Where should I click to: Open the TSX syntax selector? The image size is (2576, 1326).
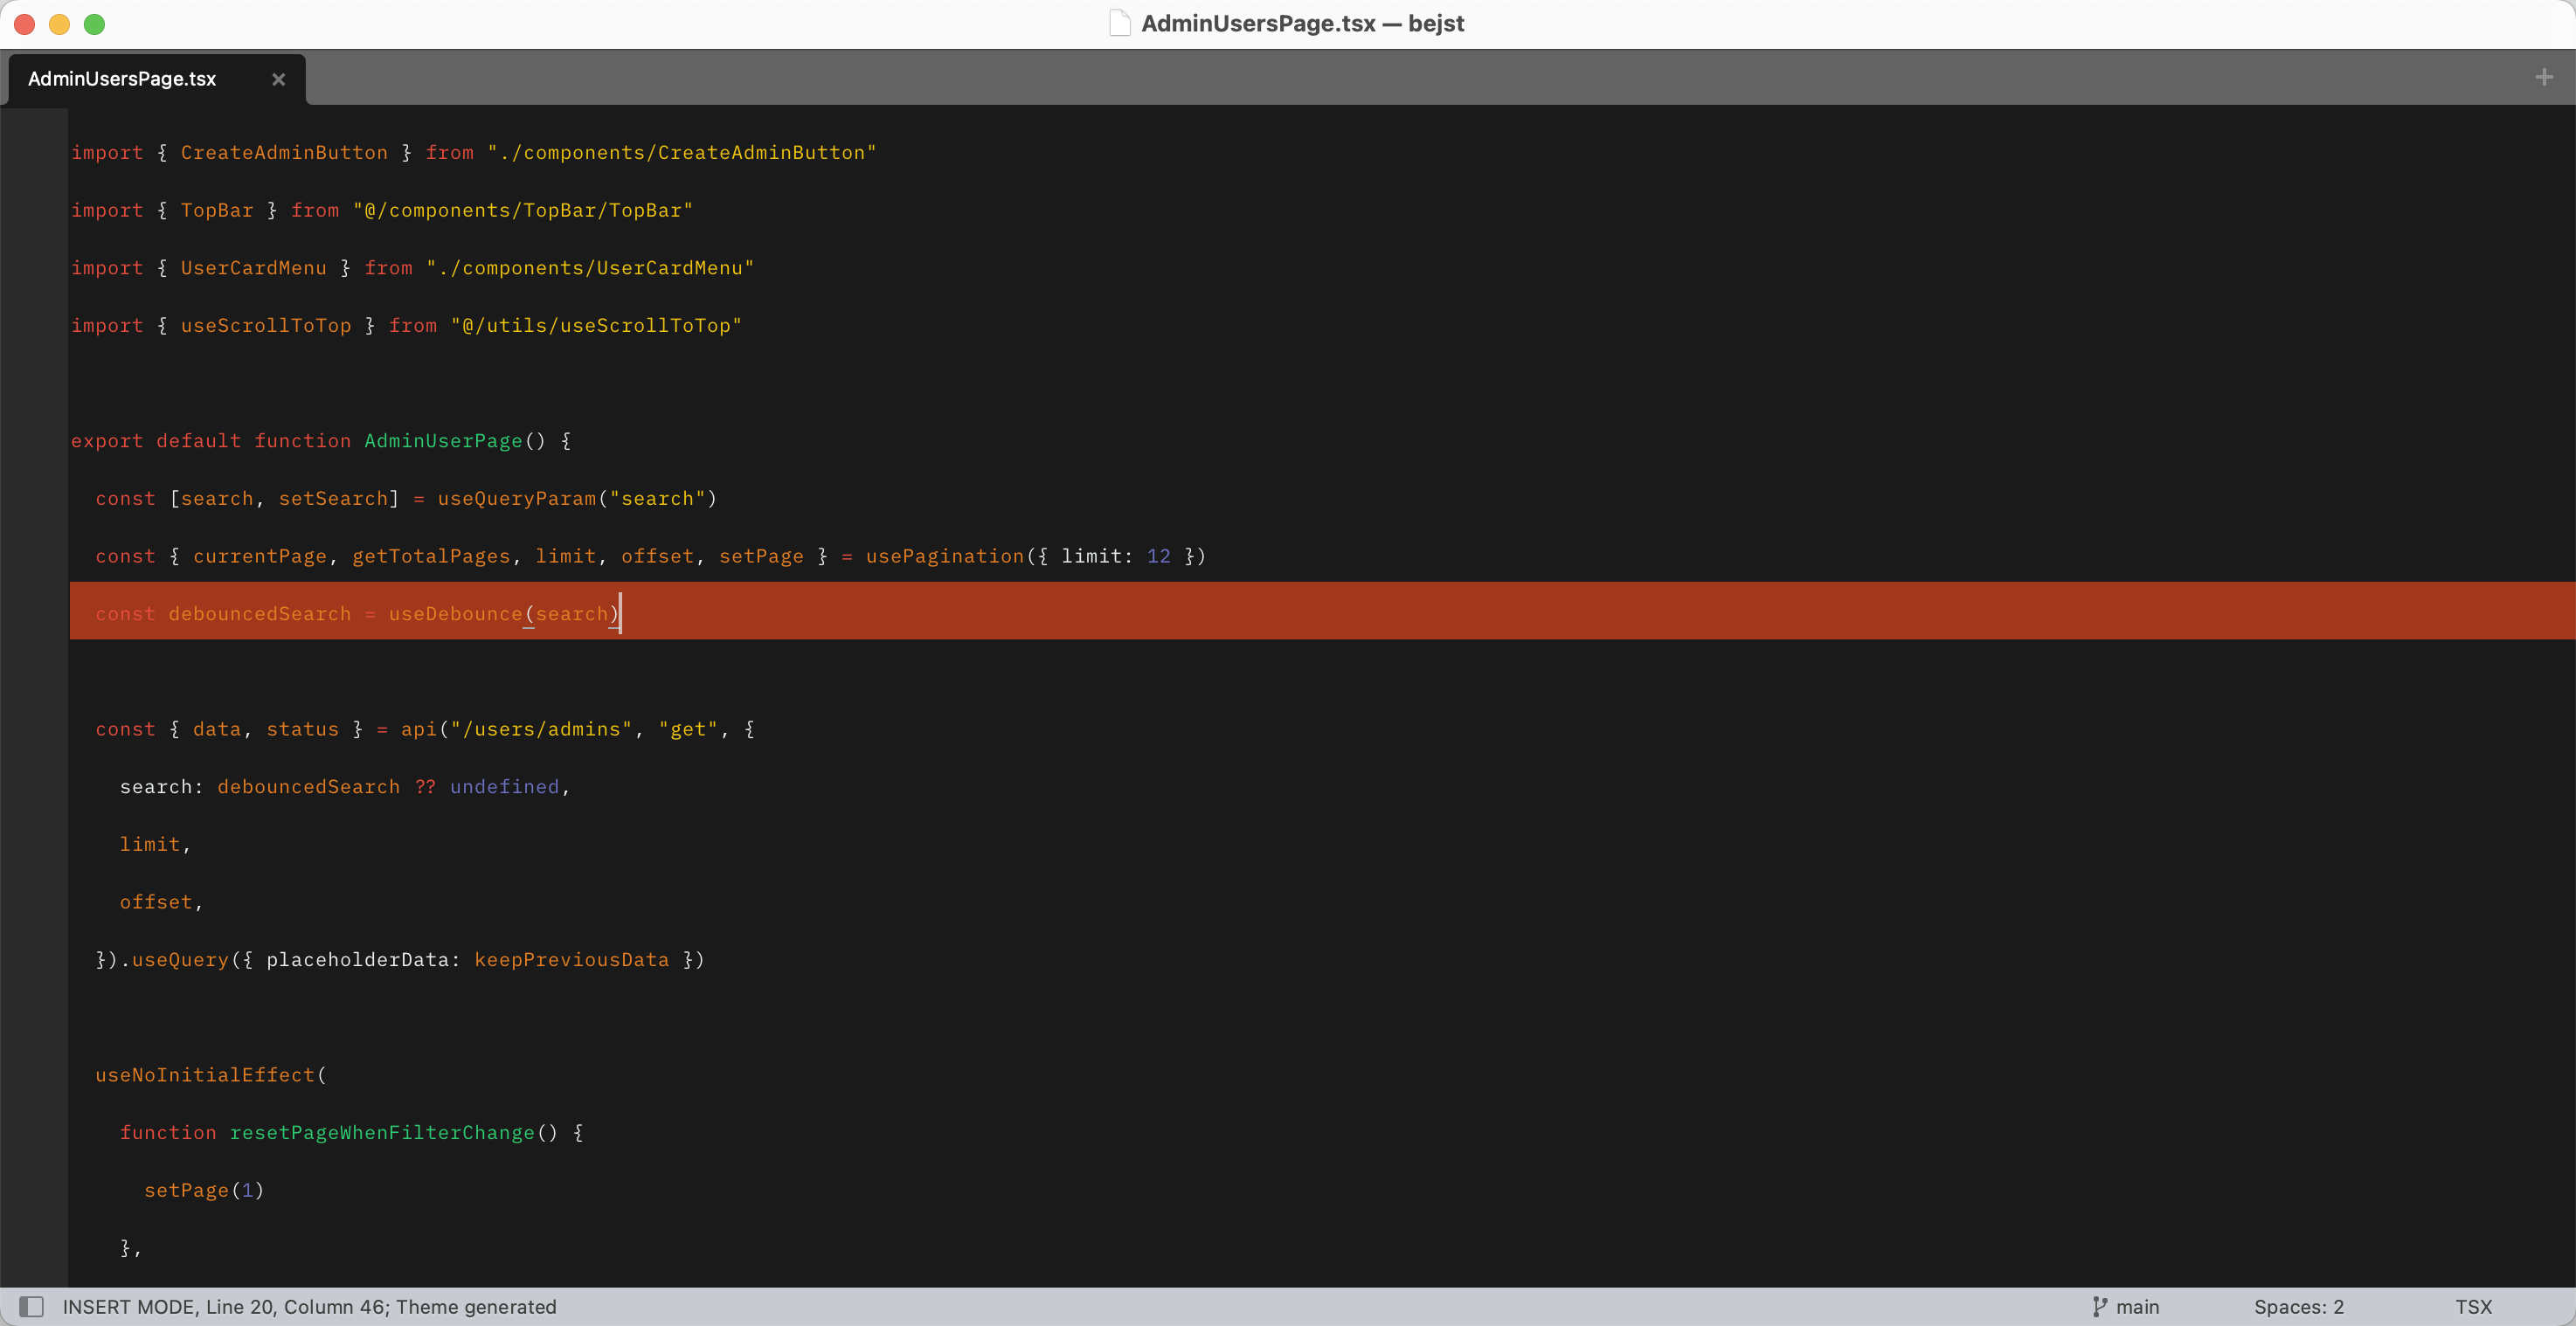pyautogui.click(x=2473, y=1306)
